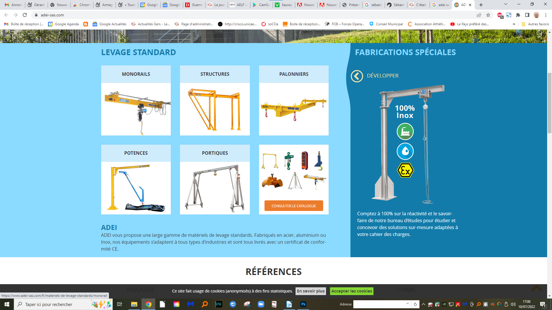Viewport: 552px width, 310px height.
Task: Open a new browser tab
Action: [481, 5]
